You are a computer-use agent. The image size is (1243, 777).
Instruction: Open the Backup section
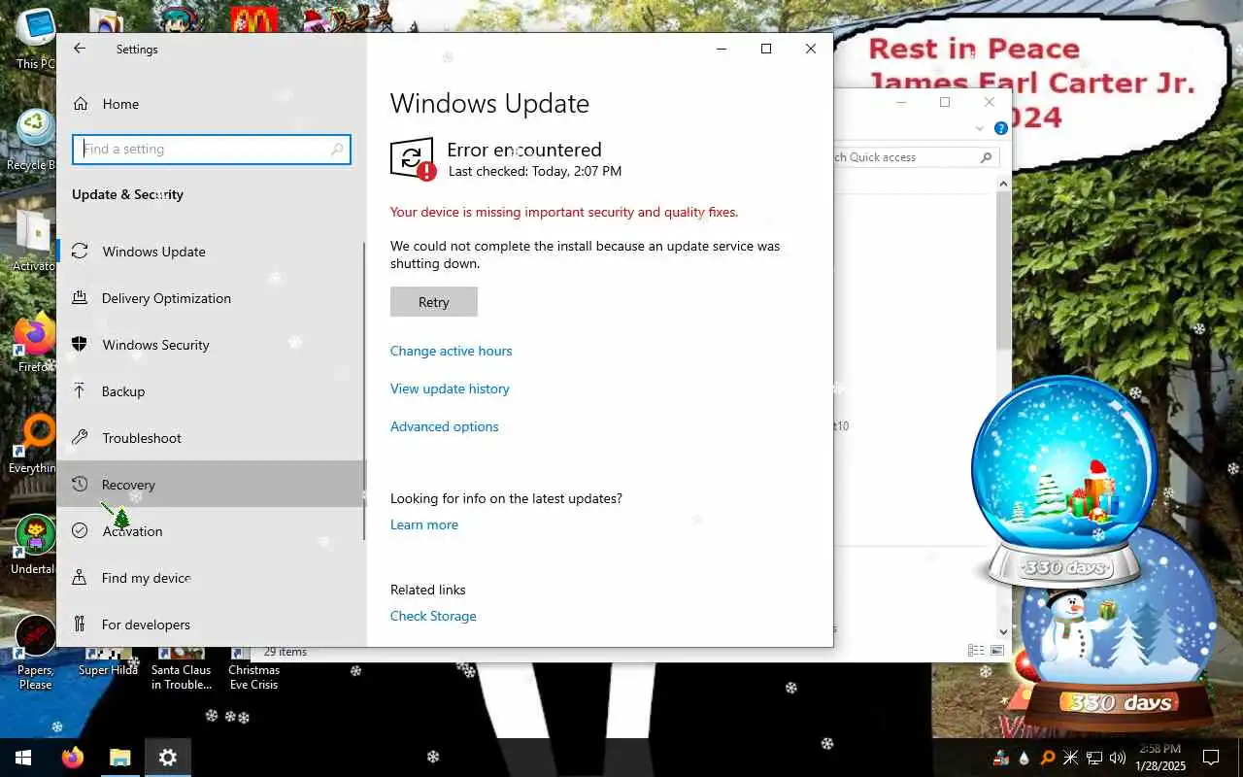211,391
